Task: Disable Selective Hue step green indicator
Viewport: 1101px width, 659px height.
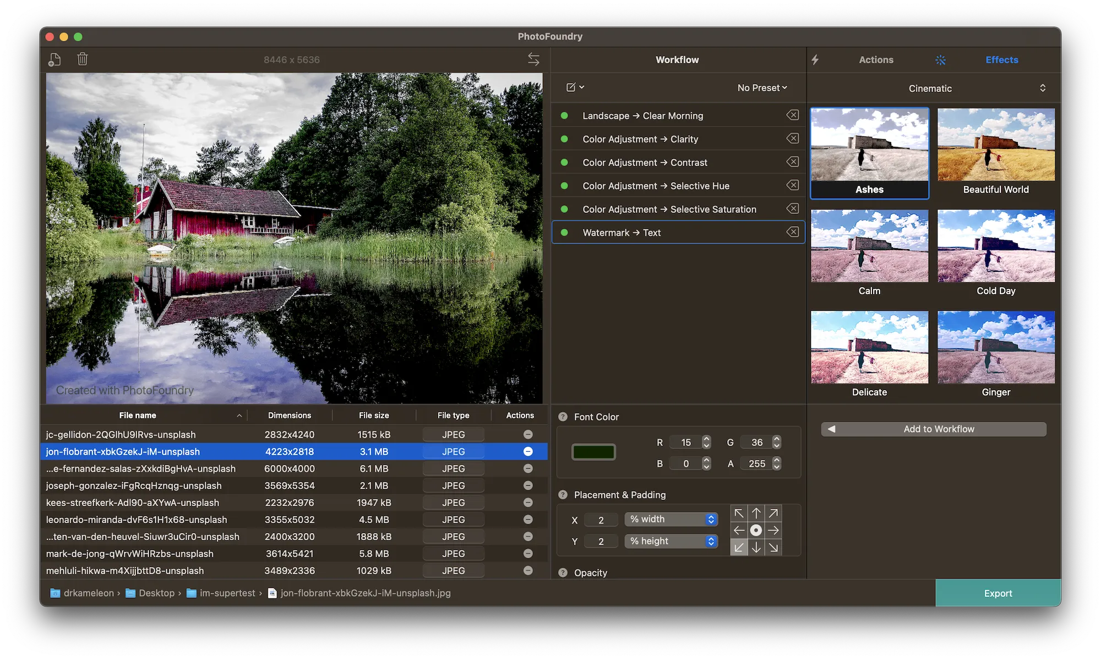Action: point(564,186)
